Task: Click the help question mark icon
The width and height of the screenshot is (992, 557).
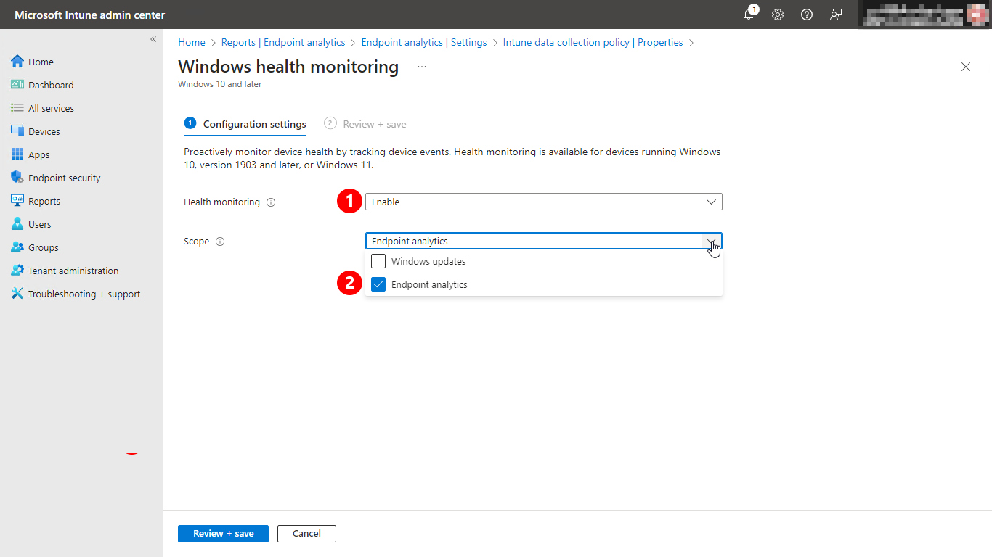Action: 807,15
